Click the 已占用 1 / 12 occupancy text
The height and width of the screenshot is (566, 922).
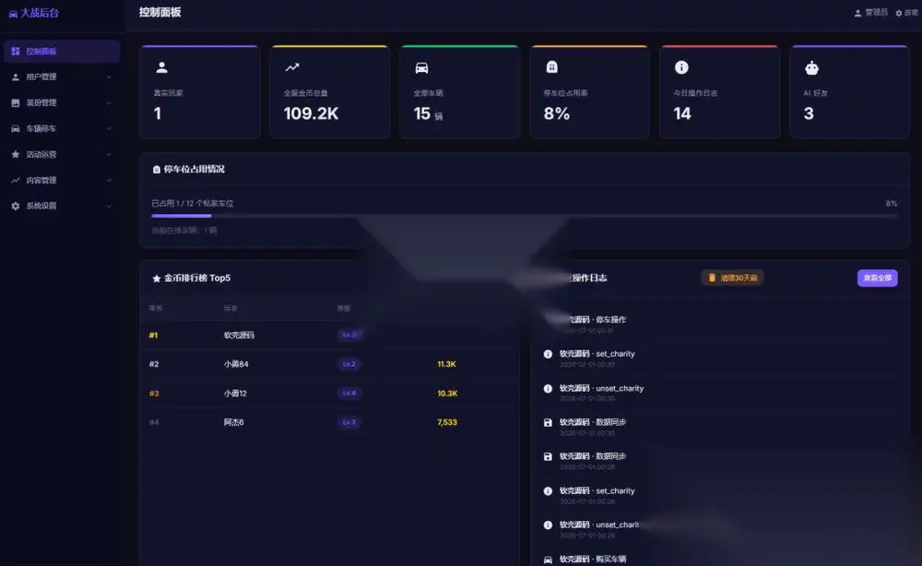pyautogui.click(x=193, y=204)
